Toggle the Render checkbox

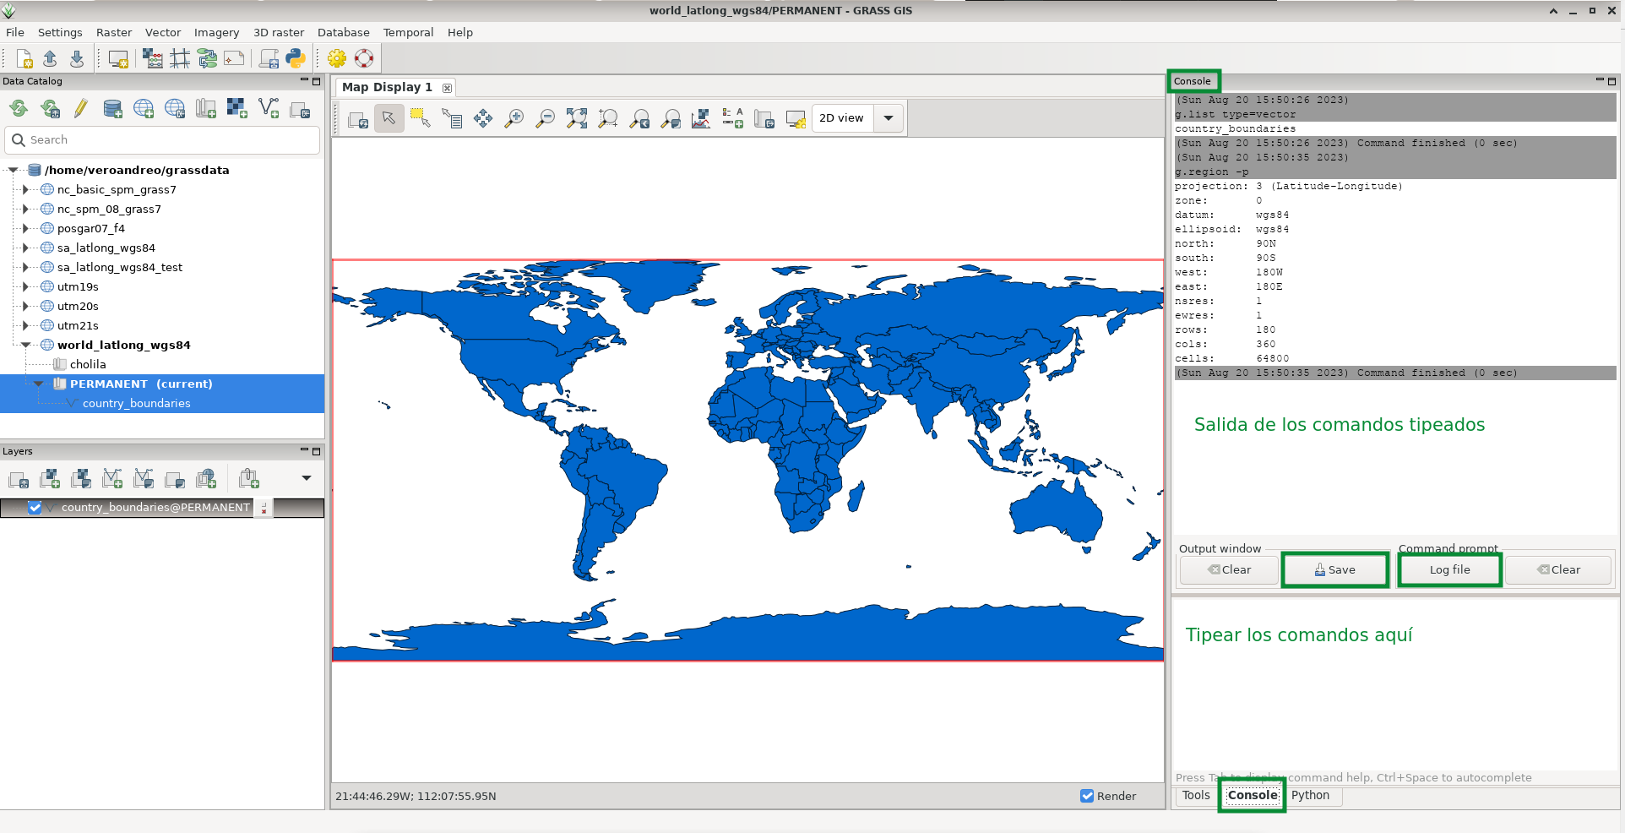coord(1087,796)
